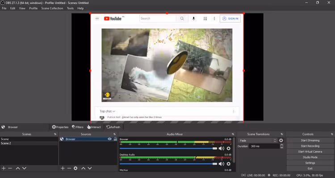Click the YouTube search magnifier button
335x178 pixels.
(x=182, y=19)
